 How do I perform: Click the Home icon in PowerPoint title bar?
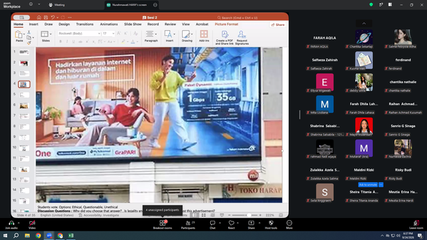39,17
